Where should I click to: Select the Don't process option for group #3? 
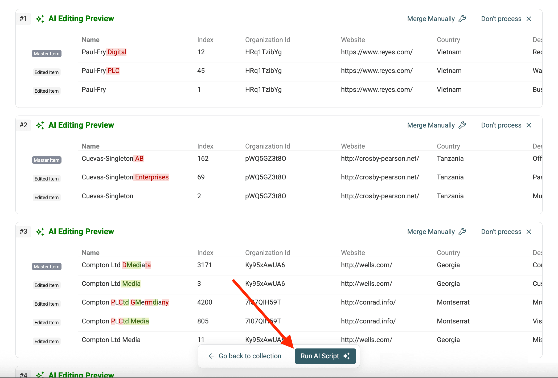(x=501, y=231)
